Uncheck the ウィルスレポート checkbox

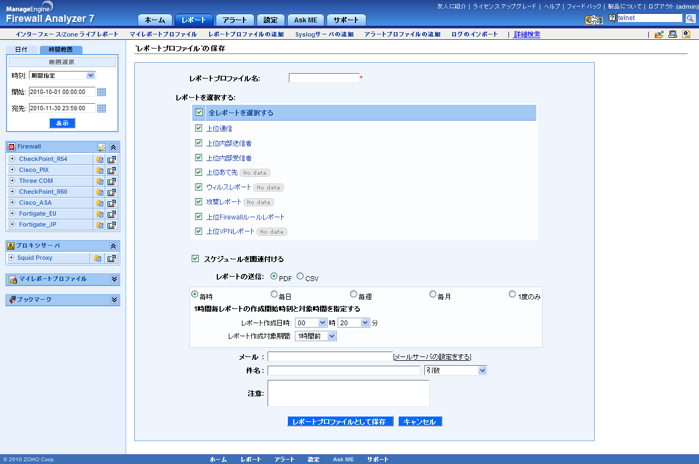(199, 187)
